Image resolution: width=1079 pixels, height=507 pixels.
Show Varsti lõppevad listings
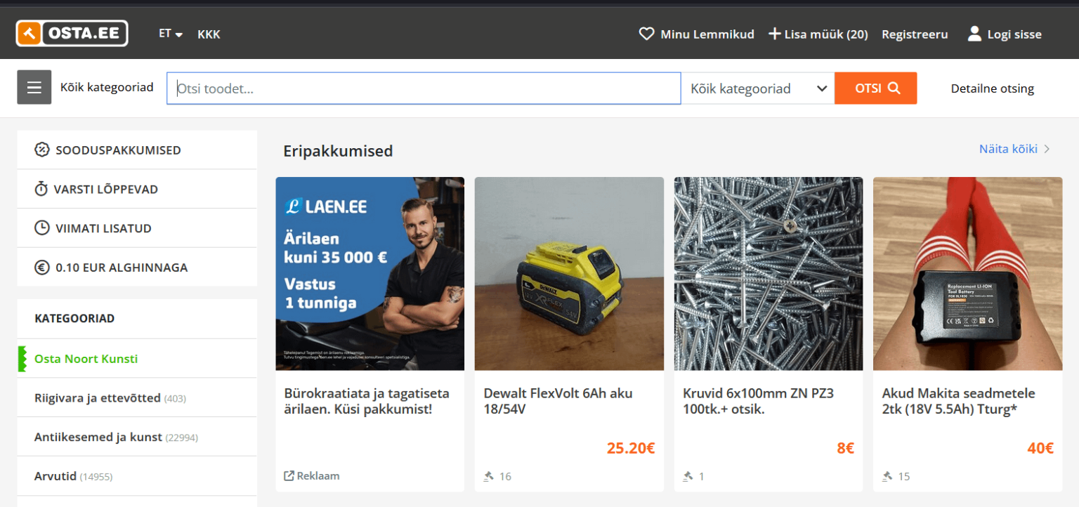[137, 189]
